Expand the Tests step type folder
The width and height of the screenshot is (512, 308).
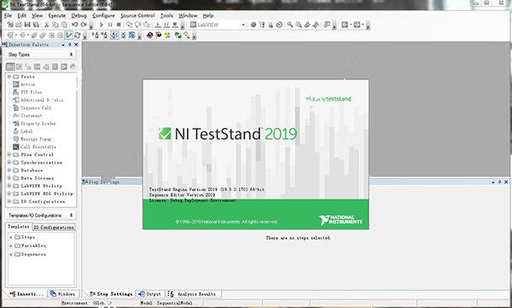point(9,77)
